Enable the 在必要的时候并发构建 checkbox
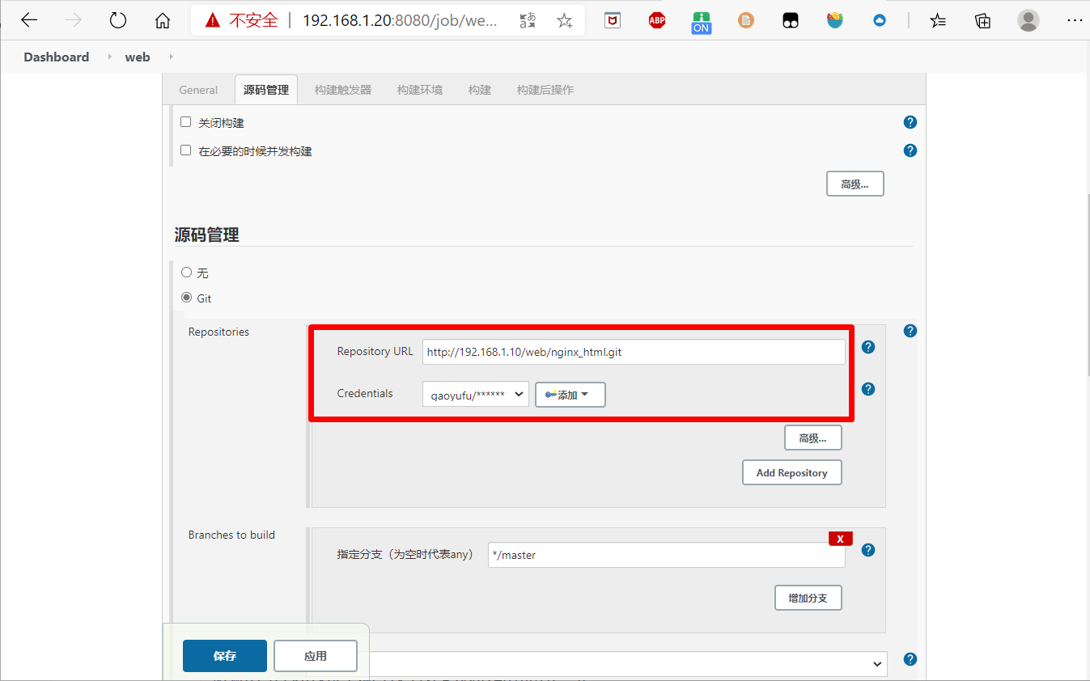Screen dimensions: 1090x681 point(185,150)
